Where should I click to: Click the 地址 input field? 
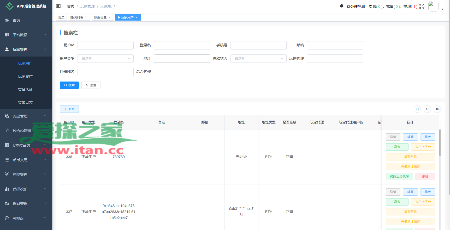point(182,59)
